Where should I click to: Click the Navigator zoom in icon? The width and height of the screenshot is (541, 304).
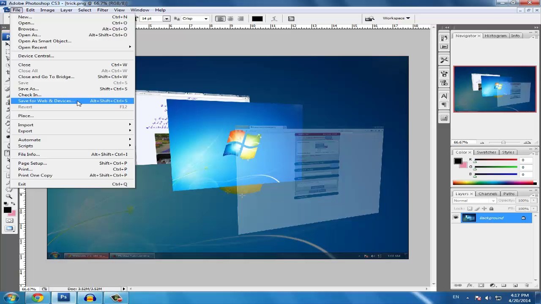(x=527, y=142)
